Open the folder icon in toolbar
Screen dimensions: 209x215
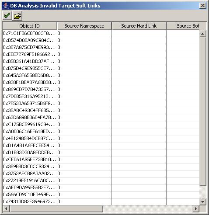(17, 16)
